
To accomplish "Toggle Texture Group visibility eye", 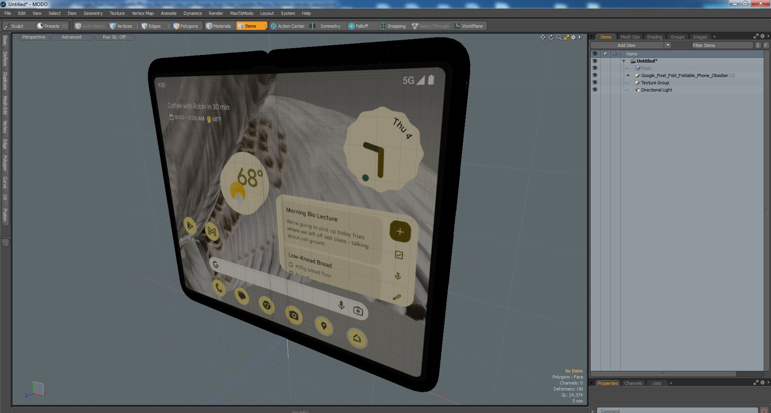I will coord(595,83).
